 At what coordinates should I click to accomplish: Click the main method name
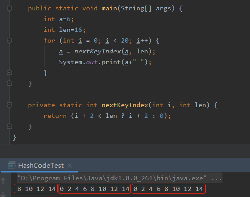click(109, 8)
